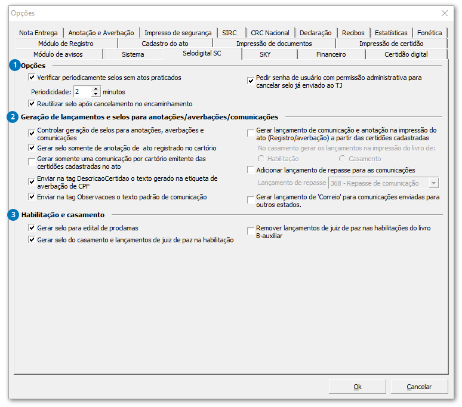Viewport: 462px width, 407px height.
Task: Click the Periodicidade minutes input field
Action: pos(82,91)
